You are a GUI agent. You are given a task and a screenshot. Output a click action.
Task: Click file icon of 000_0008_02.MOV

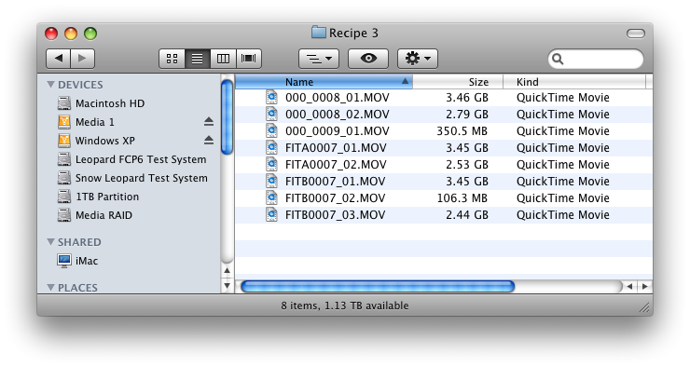(x=272, y=115)
